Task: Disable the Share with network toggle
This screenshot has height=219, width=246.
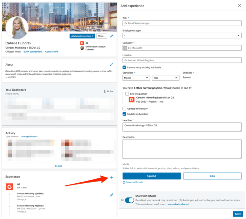Action: click(130, 200)
